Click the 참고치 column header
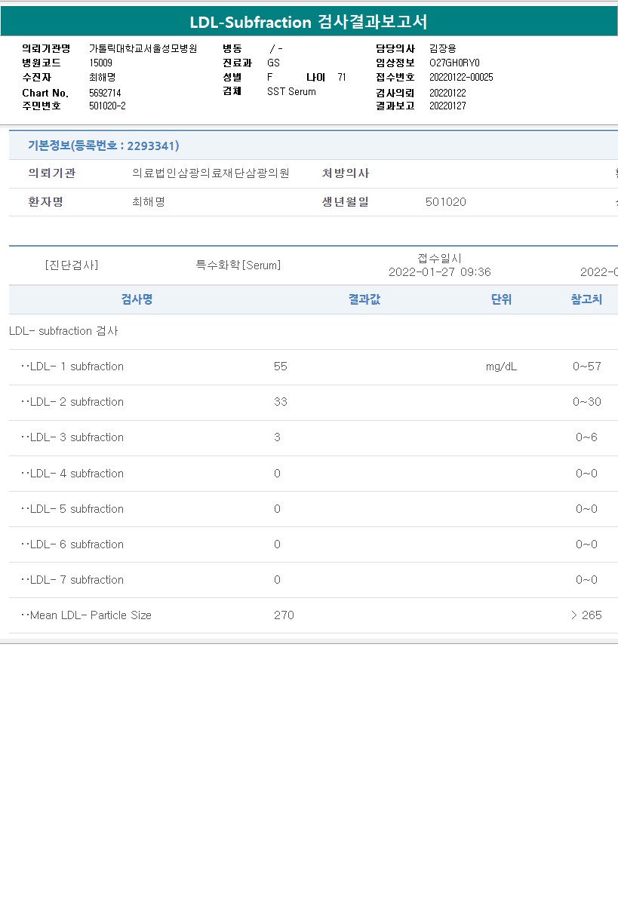The width and height of the screenshot is (618, 914). pos(586,299)
